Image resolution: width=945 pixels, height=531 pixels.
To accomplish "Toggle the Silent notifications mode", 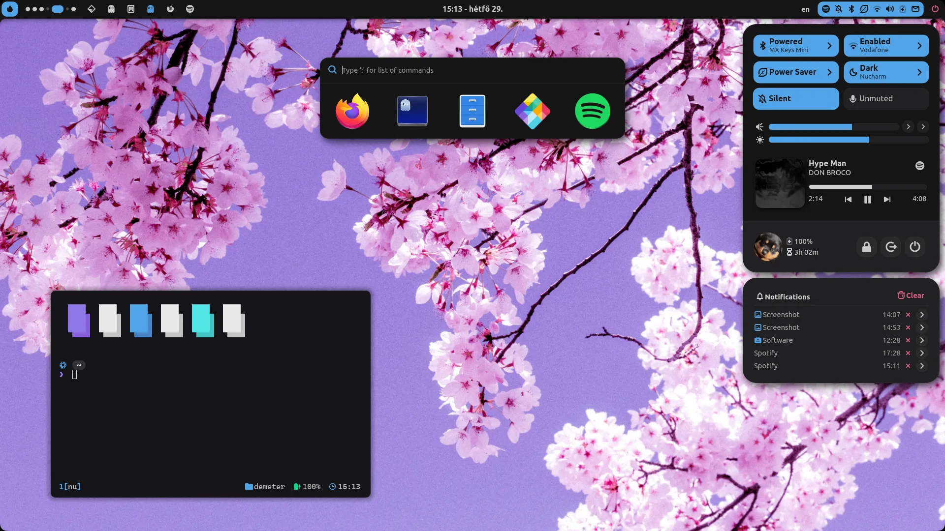I will 795,99.
